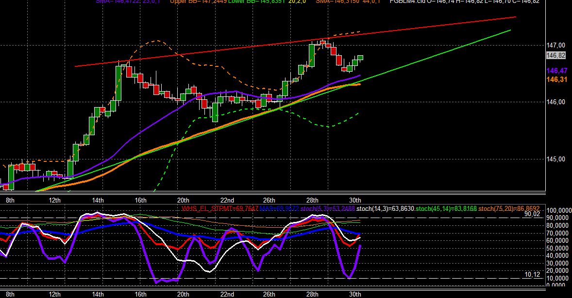
Task: Click 8th on the stochastic panel's bottom date axis
Action: (x=10, y=294)
